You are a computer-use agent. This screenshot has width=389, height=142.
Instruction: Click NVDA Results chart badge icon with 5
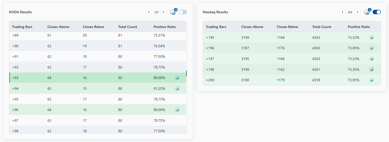[173, 12]
